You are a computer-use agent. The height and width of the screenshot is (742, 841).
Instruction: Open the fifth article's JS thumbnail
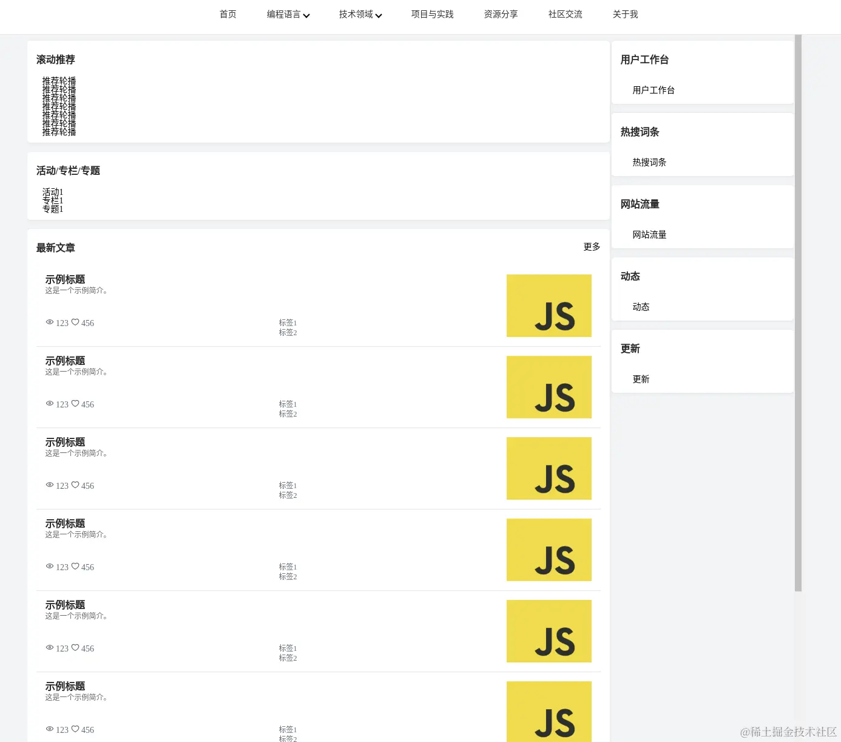[x=549, y=631]
